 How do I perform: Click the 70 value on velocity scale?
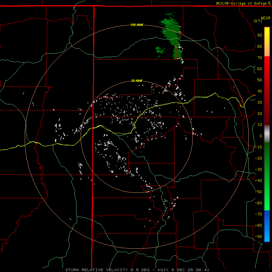(260, 58)
